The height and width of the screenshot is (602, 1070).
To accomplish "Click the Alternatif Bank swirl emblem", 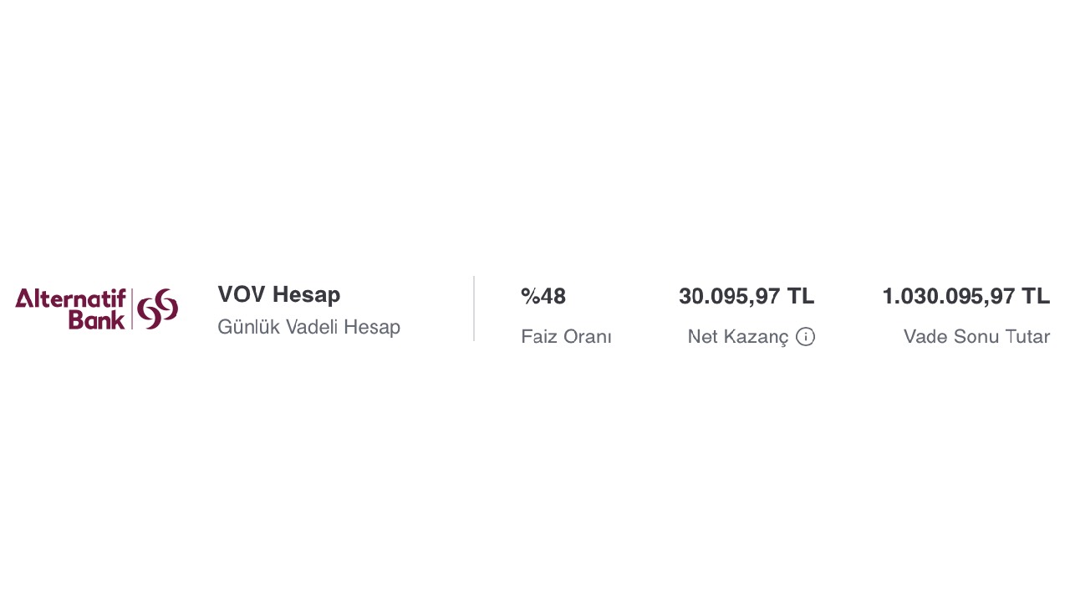I will tap(158, 309).
